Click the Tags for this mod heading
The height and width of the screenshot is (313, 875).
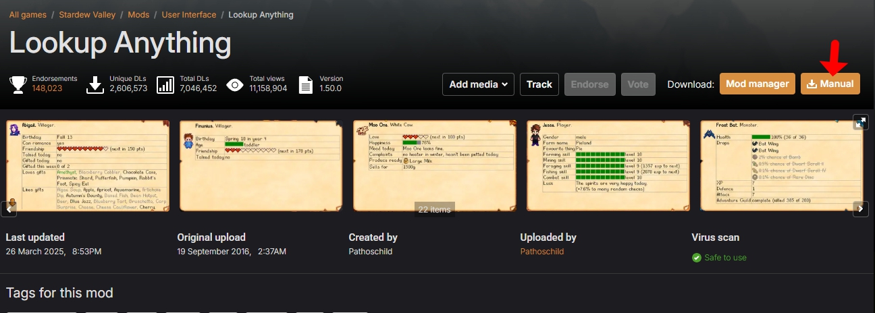59,293
